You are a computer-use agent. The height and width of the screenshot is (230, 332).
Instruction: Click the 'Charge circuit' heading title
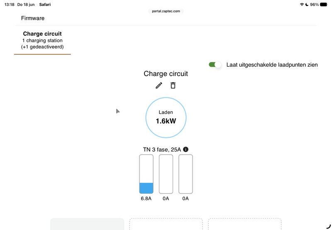(166, 74)
